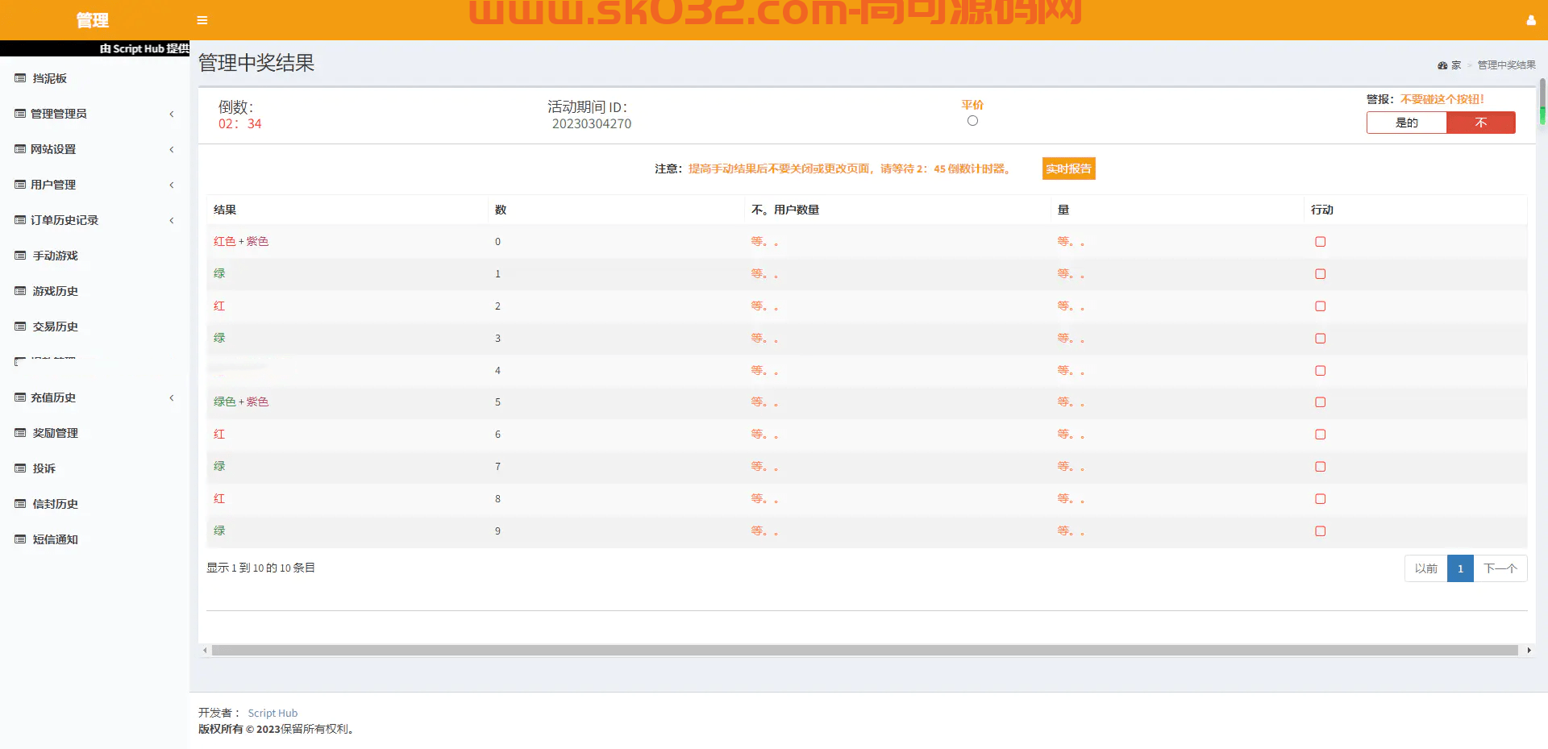Open 游戏历史 in the sidebar
The image size is (1548, 749).
point(55,291)
